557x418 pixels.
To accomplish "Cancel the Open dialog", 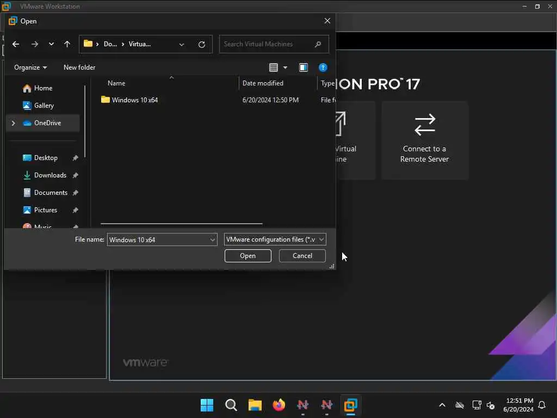I will point(302,256).
